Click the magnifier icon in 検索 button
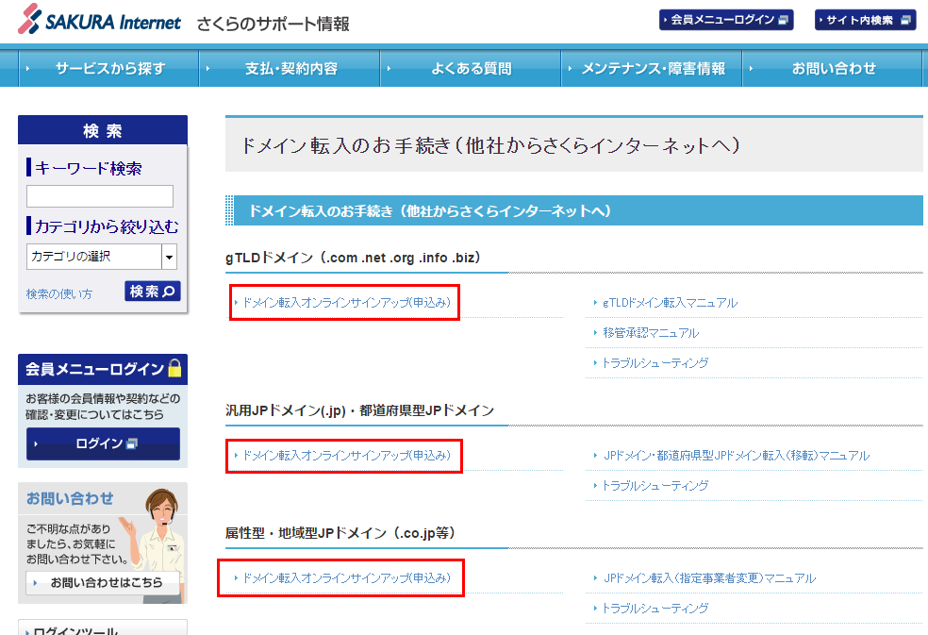928x635 pixels. (x=169, y=292)
